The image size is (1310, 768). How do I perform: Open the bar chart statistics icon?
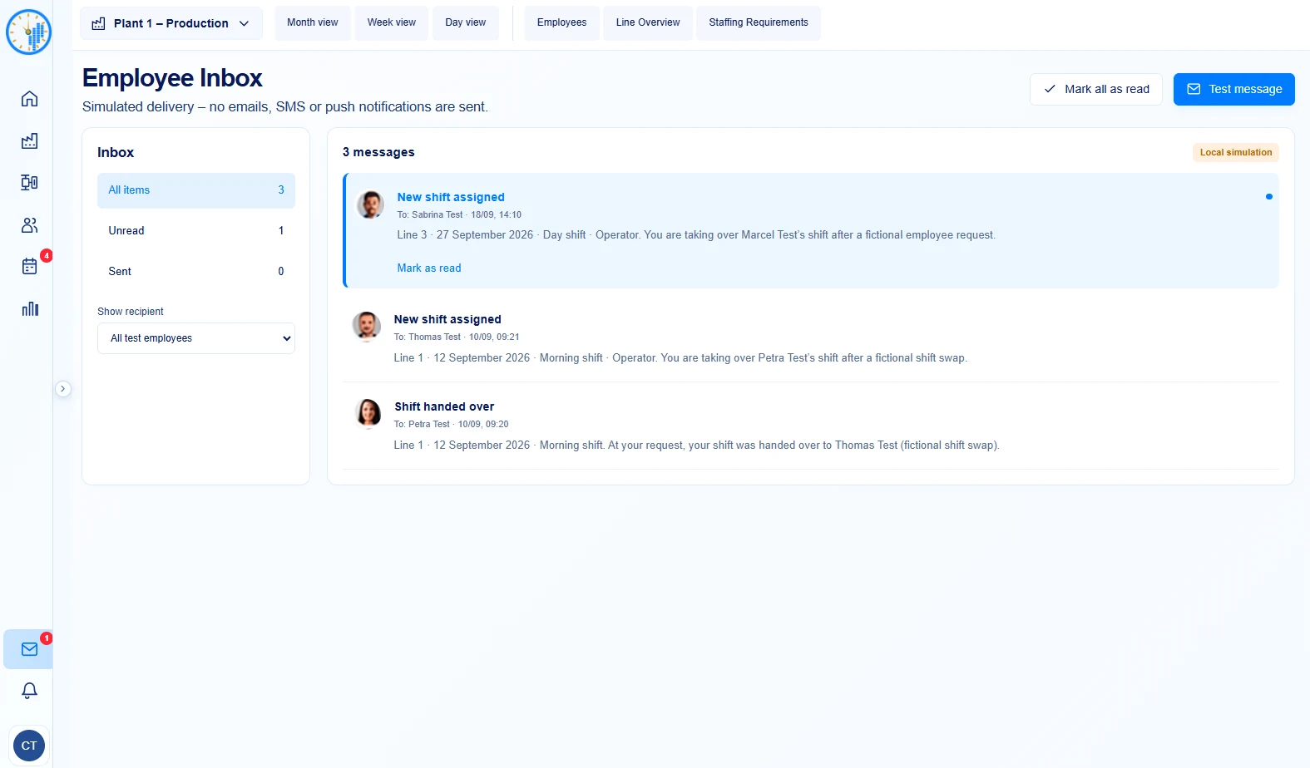pos(30,308)
